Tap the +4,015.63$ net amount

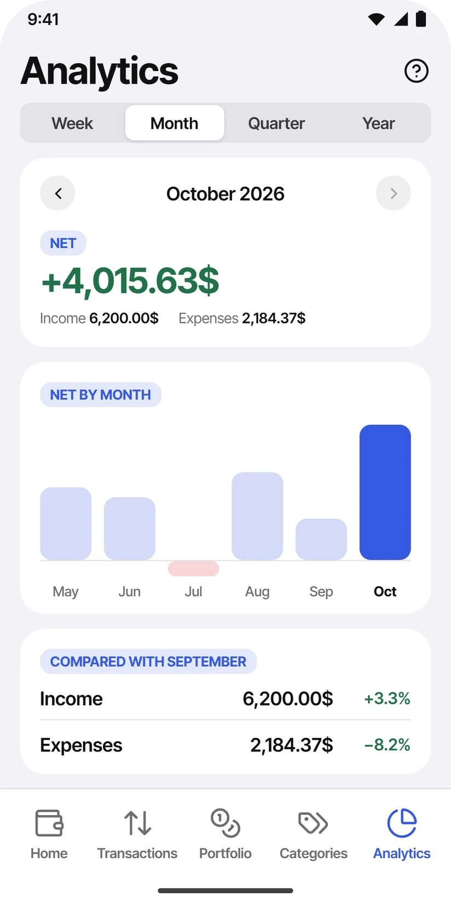(x=130, y=281)
